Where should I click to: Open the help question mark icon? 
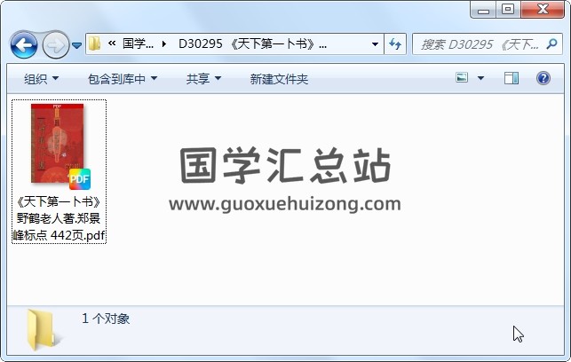[543, 78]
